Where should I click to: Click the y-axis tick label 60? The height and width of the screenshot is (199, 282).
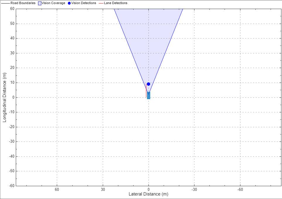12,8
